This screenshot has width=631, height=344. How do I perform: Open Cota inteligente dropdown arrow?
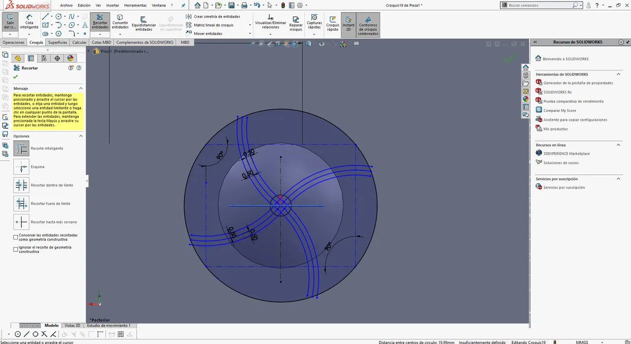[29, 34]
